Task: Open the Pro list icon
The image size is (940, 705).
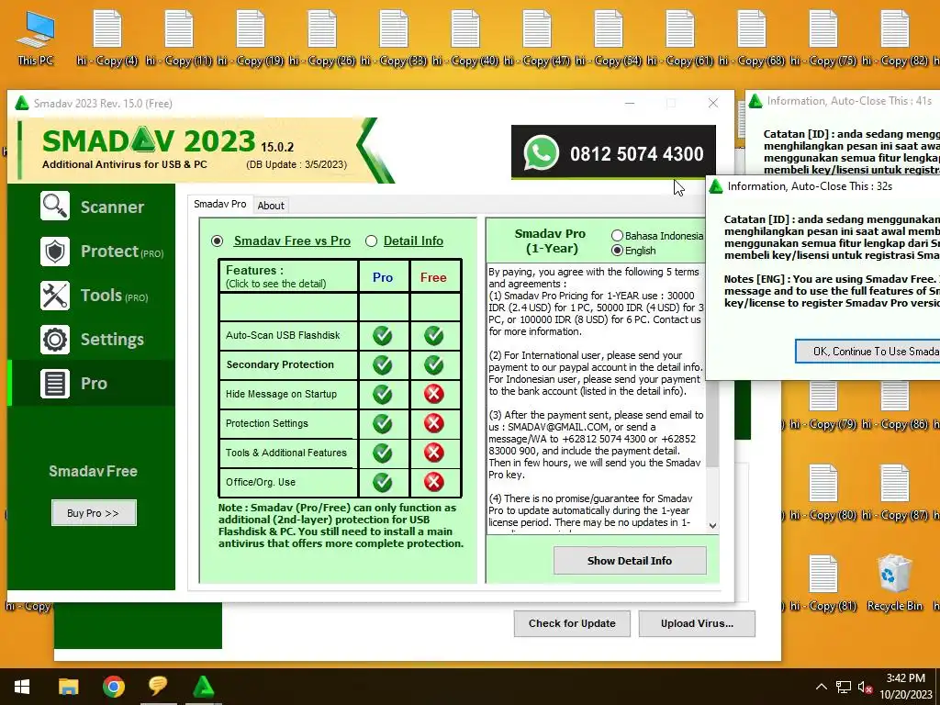Action: point(55,384)
